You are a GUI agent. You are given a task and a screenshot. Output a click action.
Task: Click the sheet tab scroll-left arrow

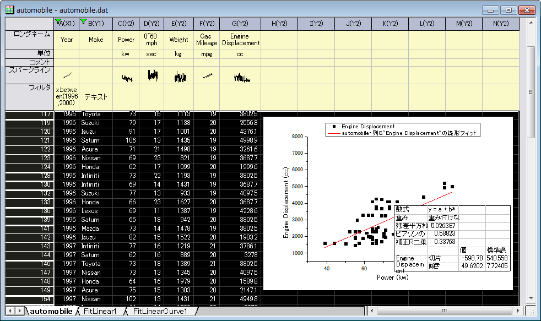(x=10, y=311)
